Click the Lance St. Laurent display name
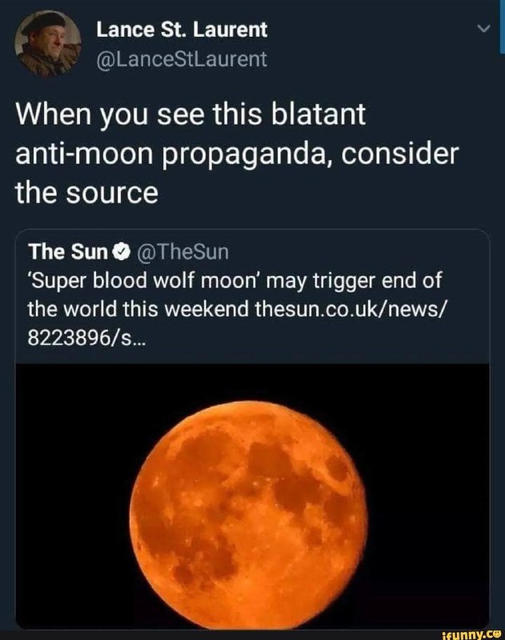 182,30
